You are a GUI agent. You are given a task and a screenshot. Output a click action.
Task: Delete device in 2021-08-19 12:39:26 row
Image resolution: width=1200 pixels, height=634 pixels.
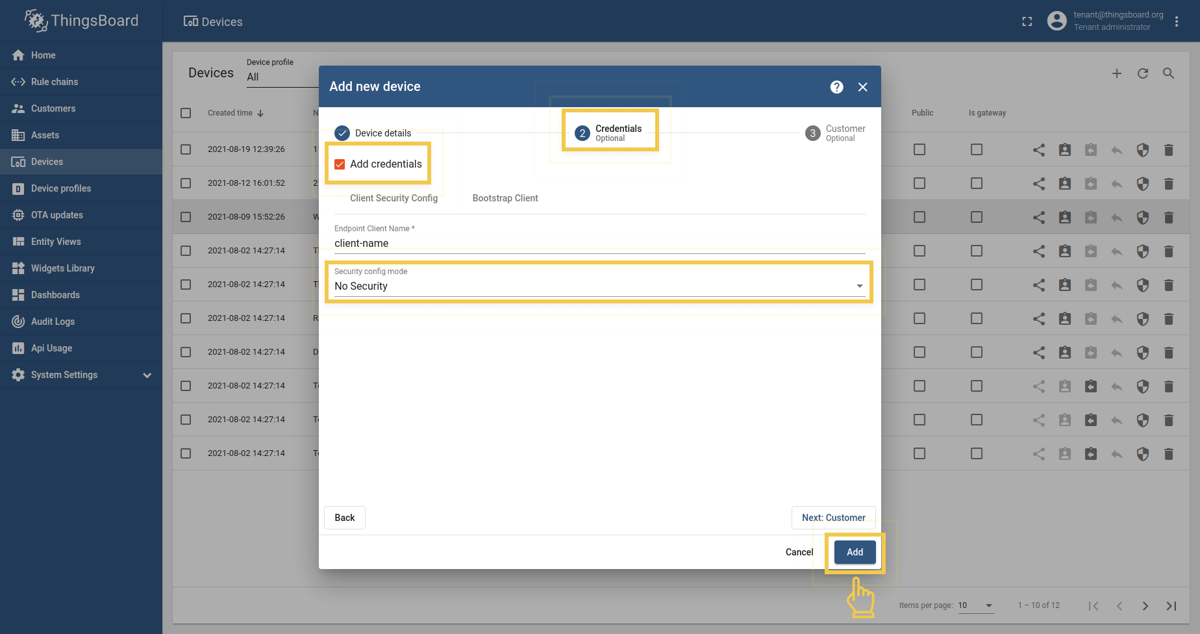pyautogui.click(x=1168, y=150)
